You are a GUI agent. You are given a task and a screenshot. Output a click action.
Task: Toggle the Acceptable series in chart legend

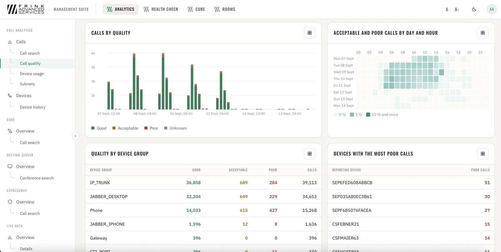coord(125,128)
